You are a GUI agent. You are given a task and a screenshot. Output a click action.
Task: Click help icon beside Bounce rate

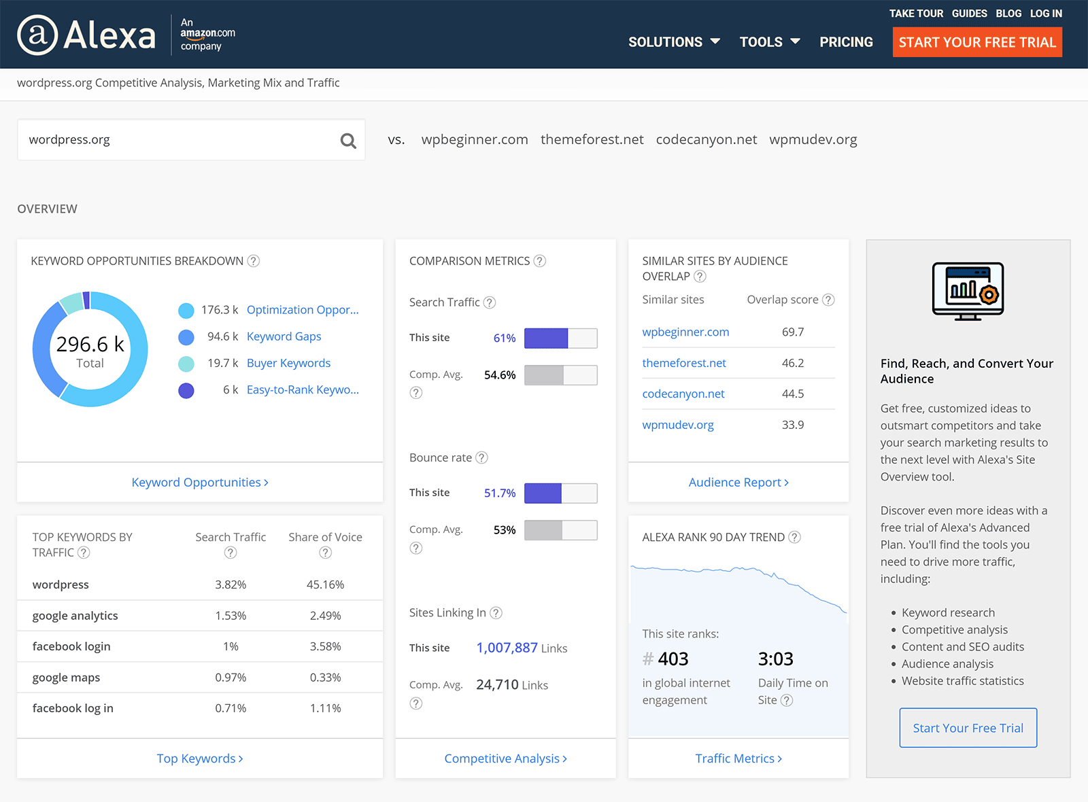pos(481,457)
